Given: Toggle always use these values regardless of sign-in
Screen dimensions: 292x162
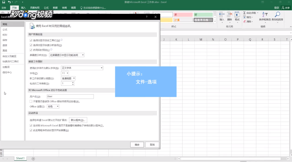Looking at the screenshot, I should pos(31,102).
